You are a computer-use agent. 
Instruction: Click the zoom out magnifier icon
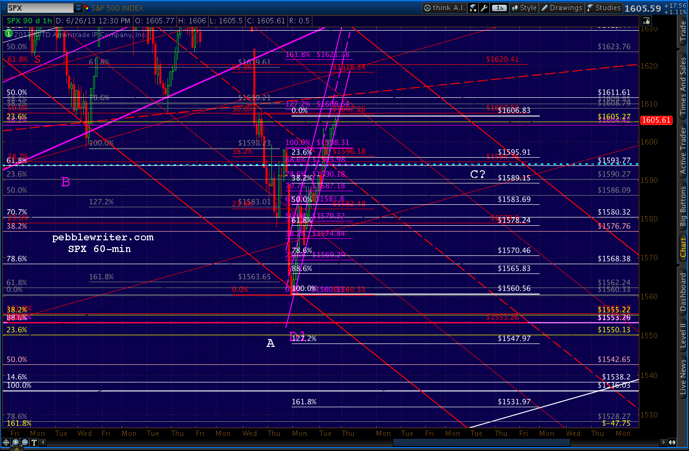(x=25, y=442)
